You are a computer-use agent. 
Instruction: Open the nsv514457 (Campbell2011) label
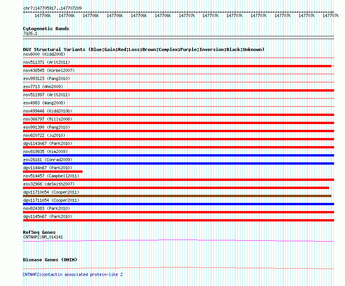tap(51, 176)
